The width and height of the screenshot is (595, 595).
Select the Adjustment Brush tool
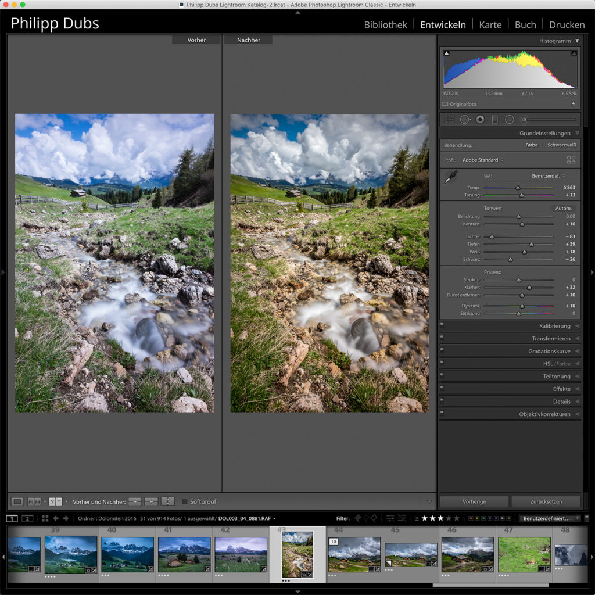coord(524,119)
